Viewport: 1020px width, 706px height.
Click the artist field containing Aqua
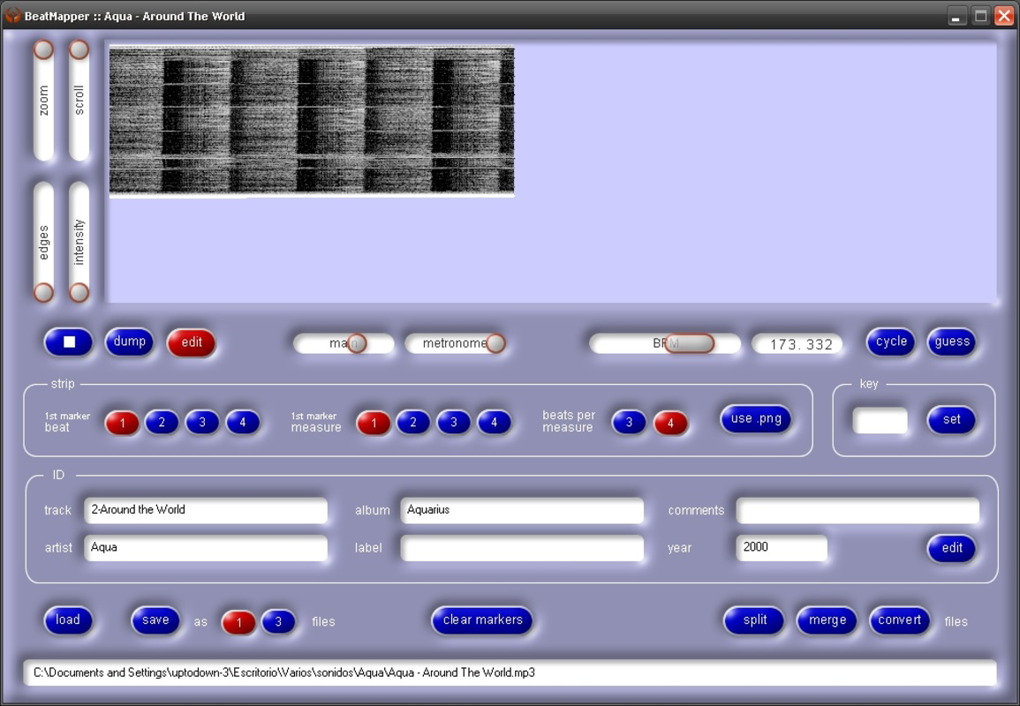[x=206, y=547]
